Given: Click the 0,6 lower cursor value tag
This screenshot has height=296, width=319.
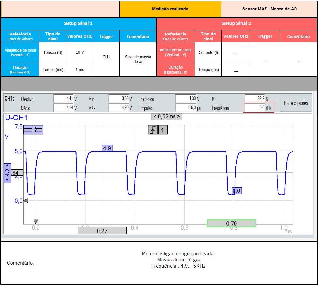Looking at the screenshot, I should (x=236, y=190).
